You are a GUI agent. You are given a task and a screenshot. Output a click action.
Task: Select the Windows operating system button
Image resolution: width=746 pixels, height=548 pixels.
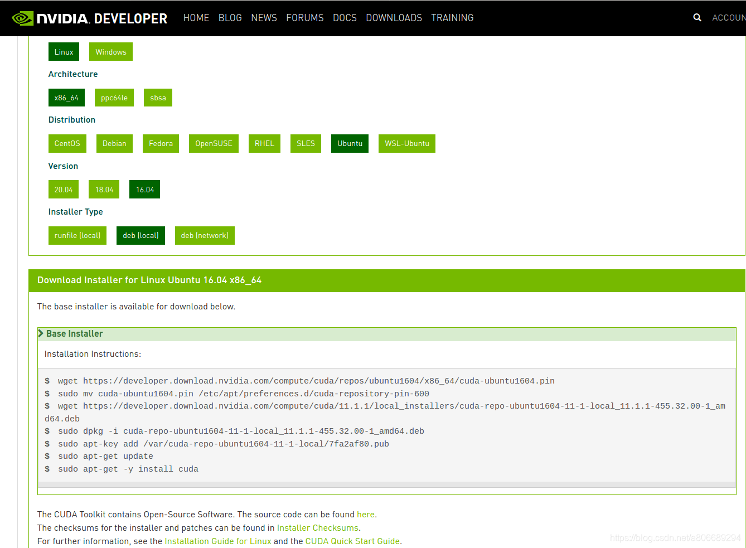point(111,52)
